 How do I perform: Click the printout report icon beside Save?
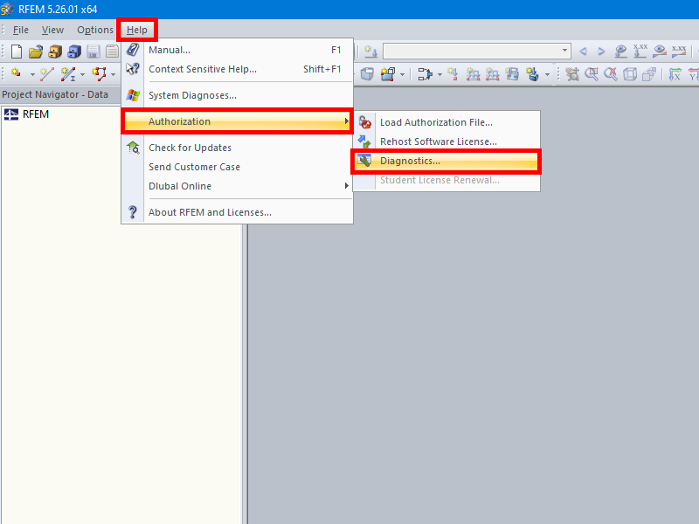112,52
